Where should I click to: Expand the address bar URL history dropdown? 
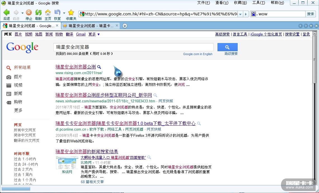click(240, 14)
